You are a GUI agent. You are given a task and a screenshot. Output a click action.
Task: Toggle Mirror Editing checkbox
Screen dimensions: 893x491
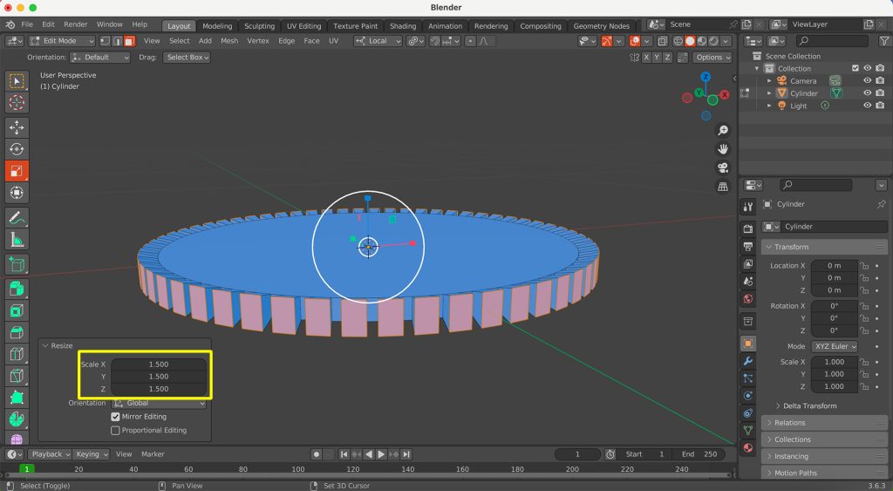pyautogui.click(x=115, y=417)
